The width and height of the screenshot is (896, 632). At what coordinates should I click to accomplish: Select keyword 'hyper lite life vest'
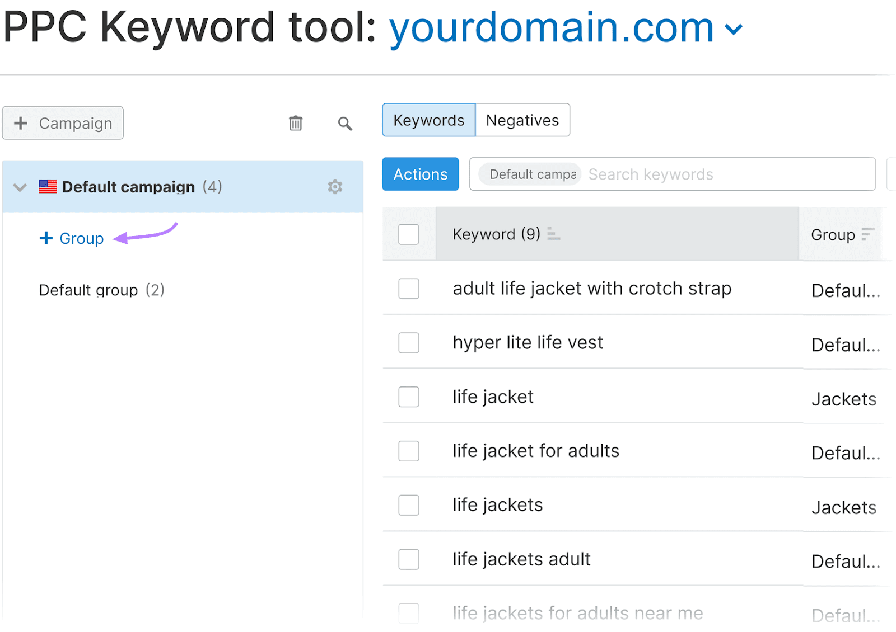pos(528,343)
